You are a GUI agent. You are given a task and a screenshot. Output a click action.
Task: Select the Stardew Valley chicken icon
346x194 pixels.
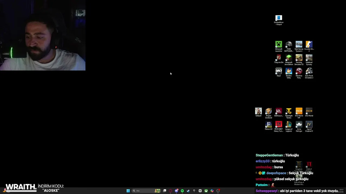tap(289, 73)
